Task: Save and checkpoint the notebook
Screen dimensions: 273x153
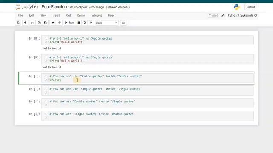Action: tap(18, 23)
